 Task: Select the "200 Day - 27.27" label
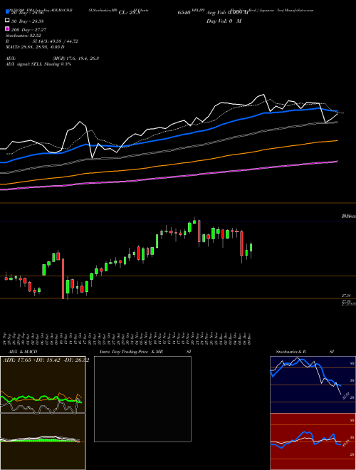pyautogui.click(x=28, y=30)
